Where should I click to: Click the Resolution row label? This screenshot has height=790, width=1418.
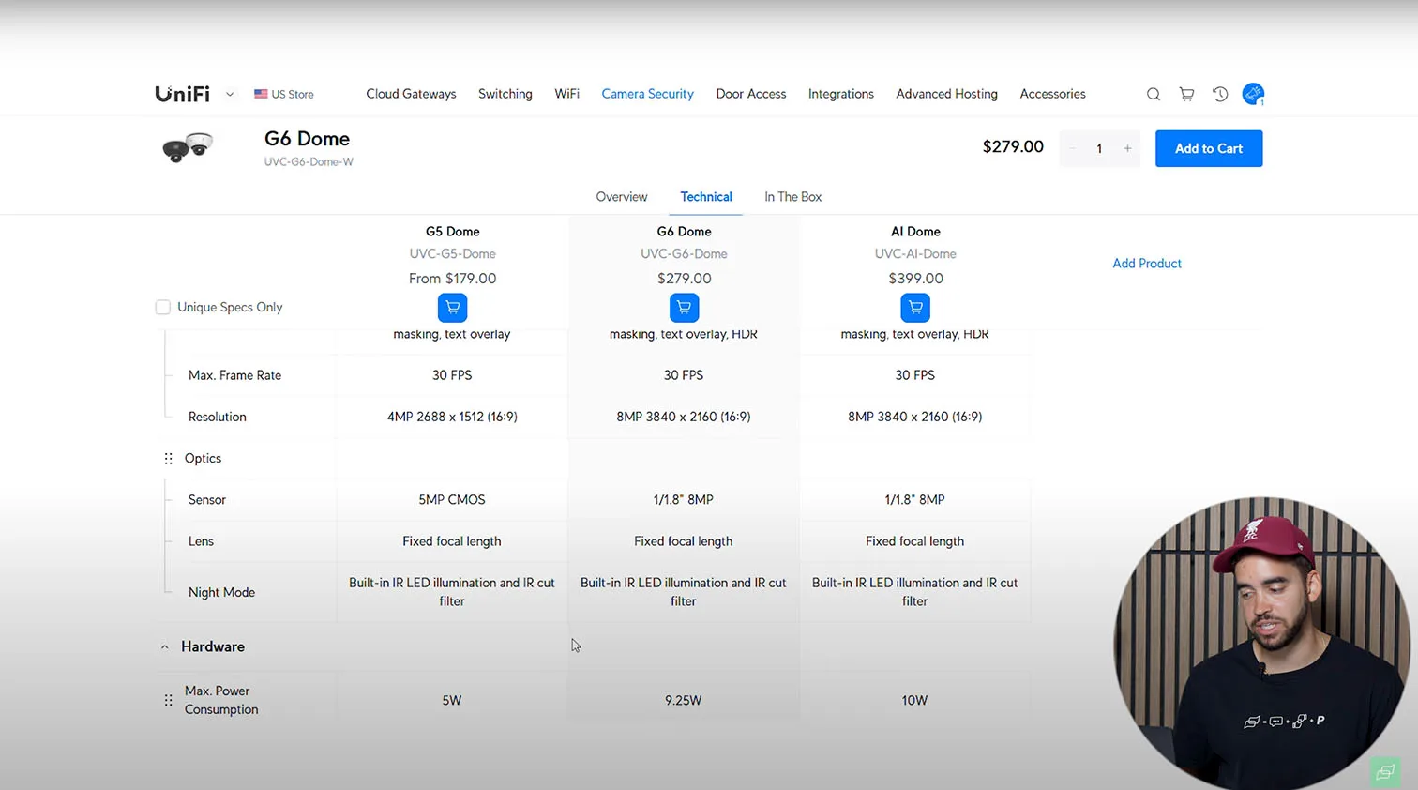pos(217,417)
